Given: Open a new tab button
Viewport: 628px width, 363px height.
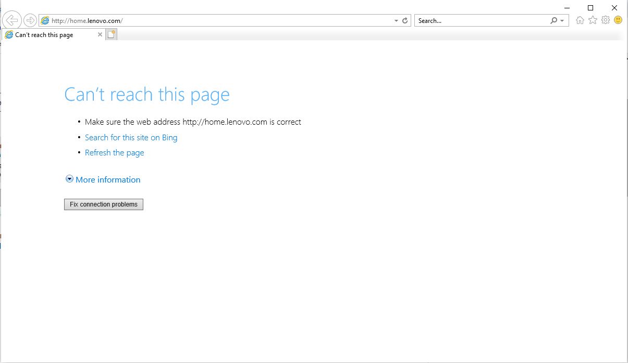Looking at the screenshot, I should click(112, 34).
